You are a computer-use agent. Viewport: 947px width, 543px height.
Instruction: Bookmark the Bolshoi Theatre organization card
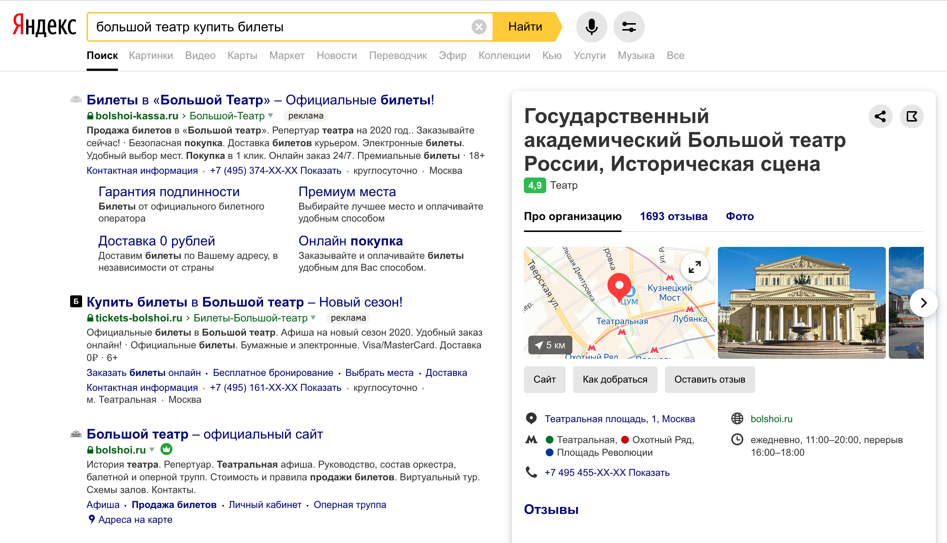pyautogui.click(x=912, y=116)
